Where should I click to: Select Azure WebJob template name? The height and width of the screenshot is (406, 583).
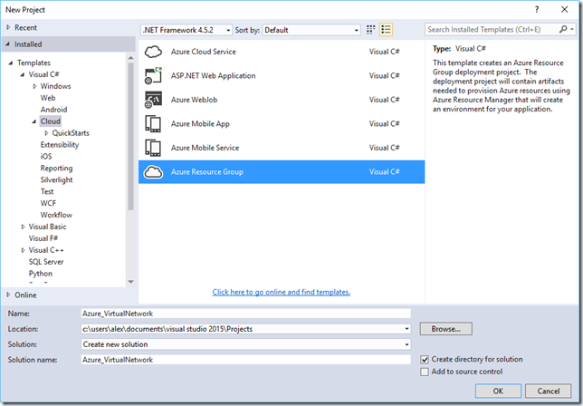point(194,100)
